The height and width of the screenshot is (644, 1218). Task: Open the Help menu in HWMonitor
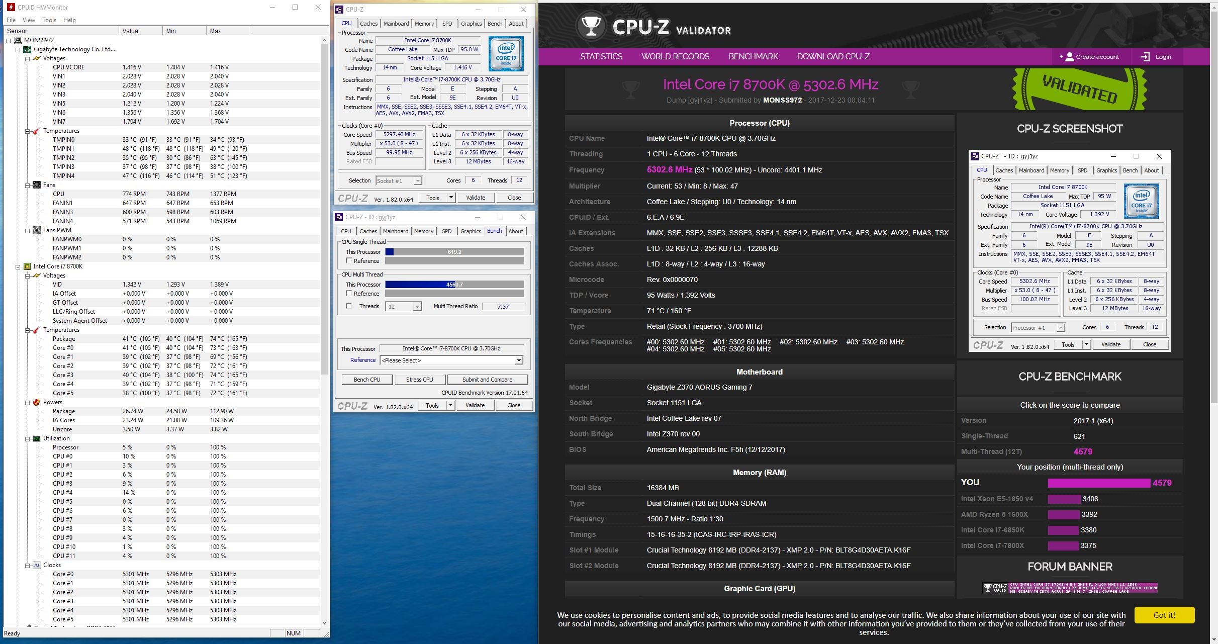pos(69,20)
